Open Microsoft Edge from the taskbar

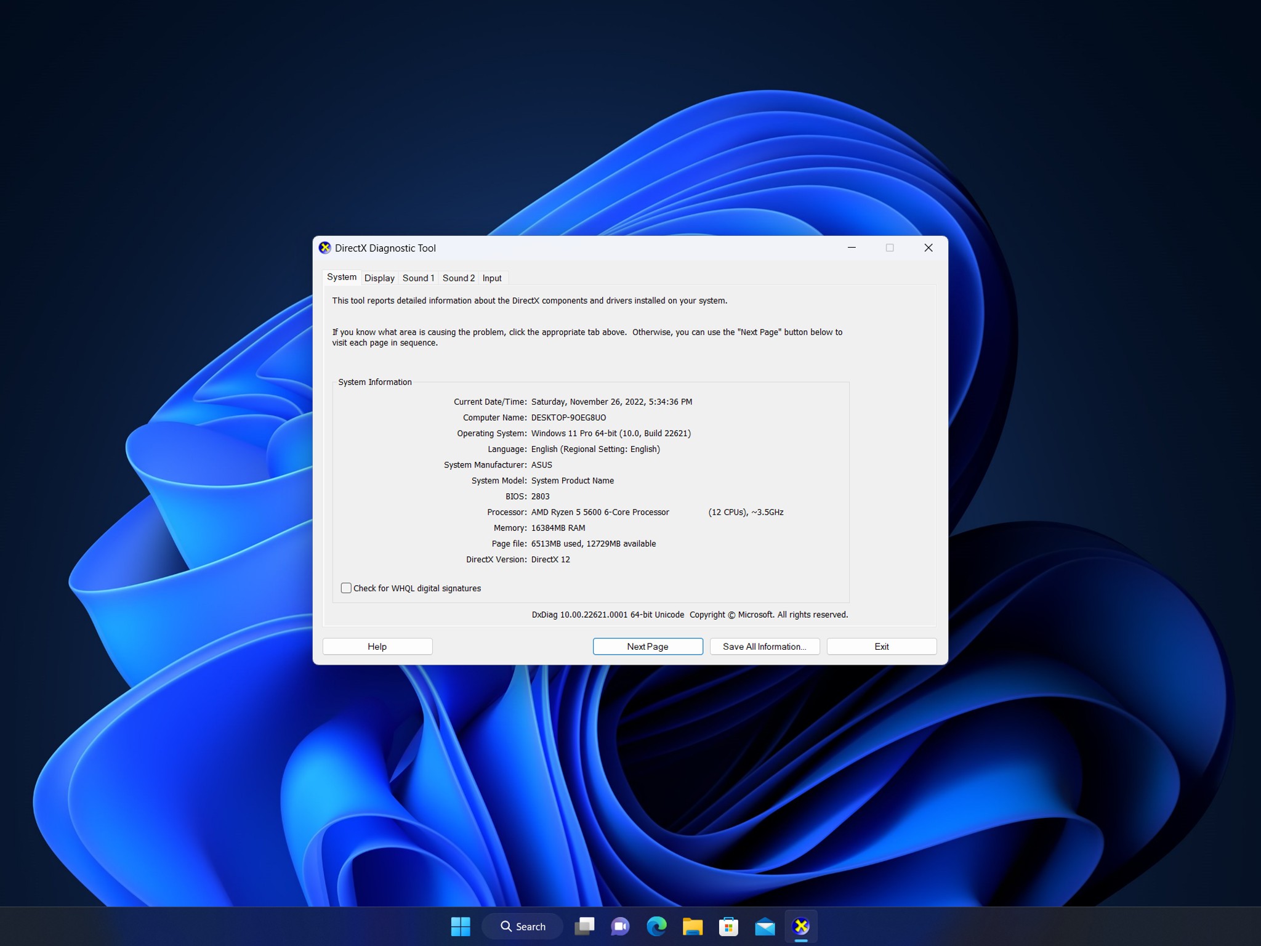pyautogui.click(x=656, y=926)
